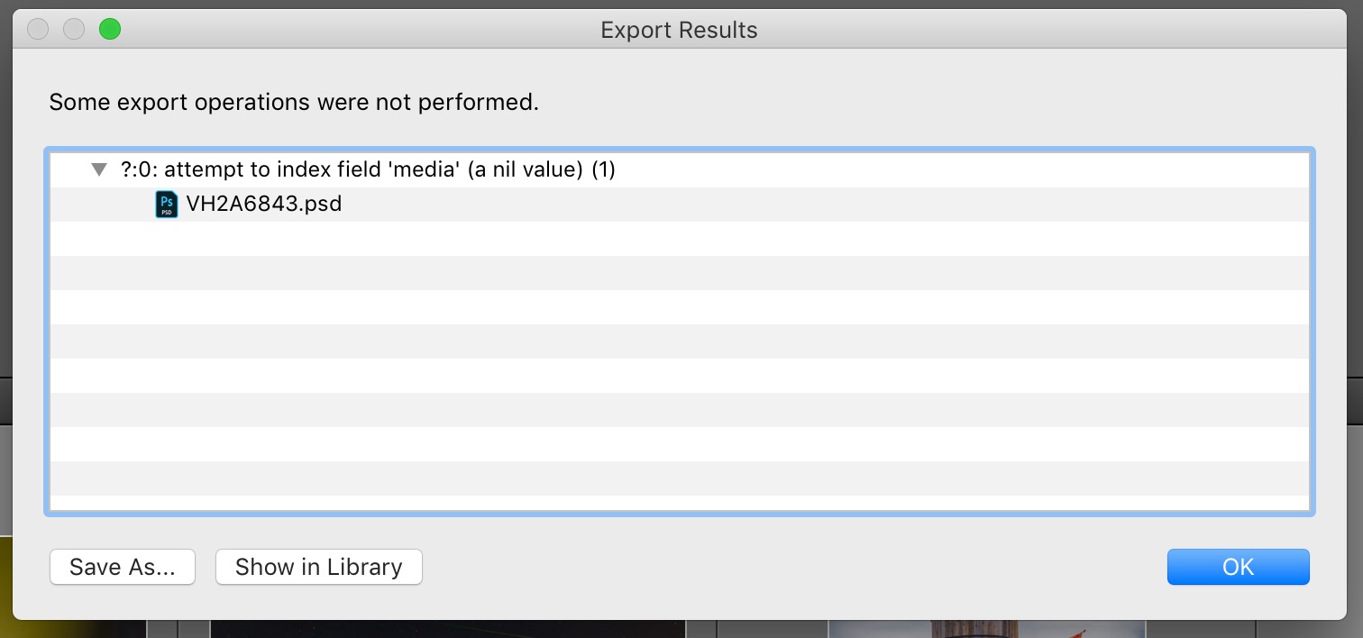Click the Export Results title bar
The width and height of the screenshot is (1363, 638).
click(679, 30)
